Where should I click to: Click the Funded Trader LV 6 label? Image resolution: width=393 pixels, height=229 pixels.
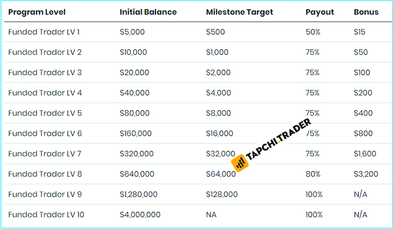(x=45, y=133)
